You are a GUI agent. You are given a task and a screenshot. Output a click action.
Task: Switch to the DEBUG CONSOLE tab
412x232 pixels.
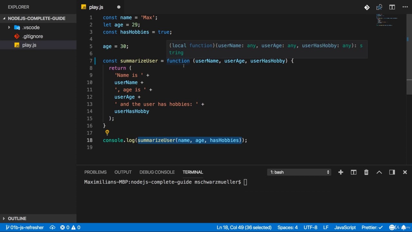point(157,172)
